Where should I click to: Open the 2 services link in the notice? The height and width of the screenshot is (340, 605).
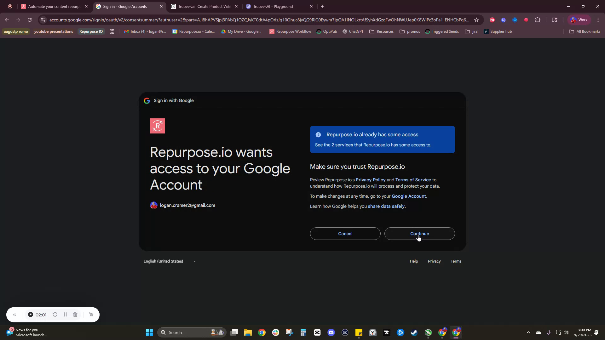tap(342, 145)
